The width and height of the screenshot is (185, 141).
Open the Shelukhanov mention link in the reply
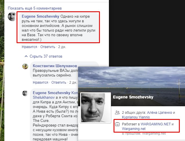(44, 97)
